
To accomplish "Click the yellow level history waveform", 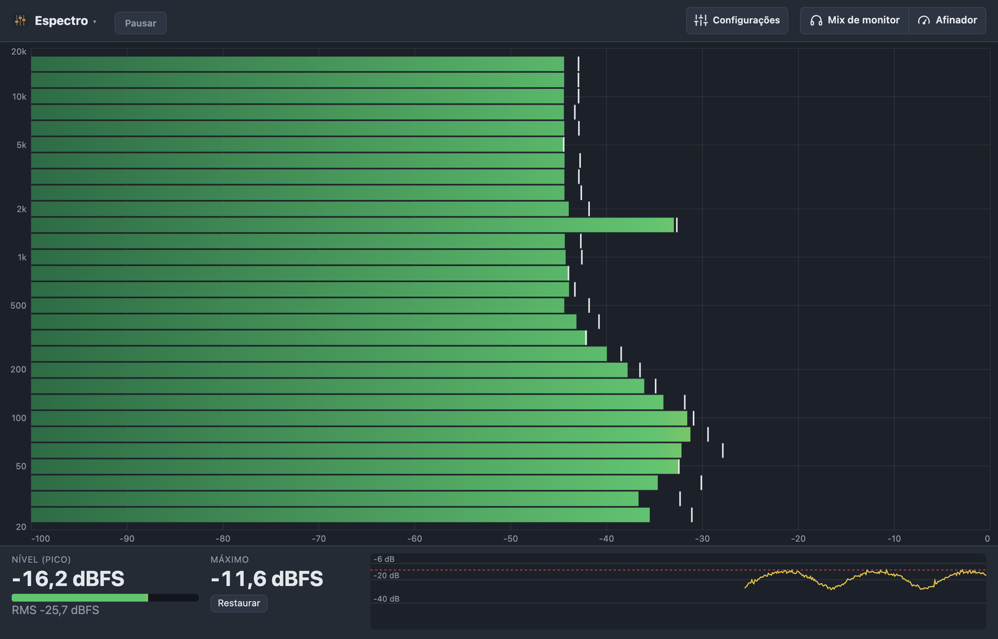I will click(x=865, y=579).
